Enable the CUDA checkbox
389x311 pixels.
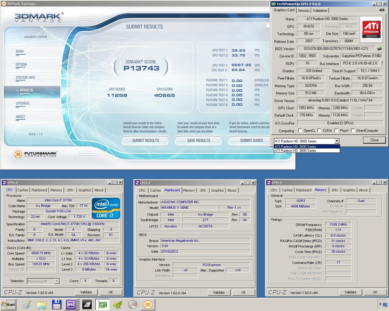(x=319, y=130)
